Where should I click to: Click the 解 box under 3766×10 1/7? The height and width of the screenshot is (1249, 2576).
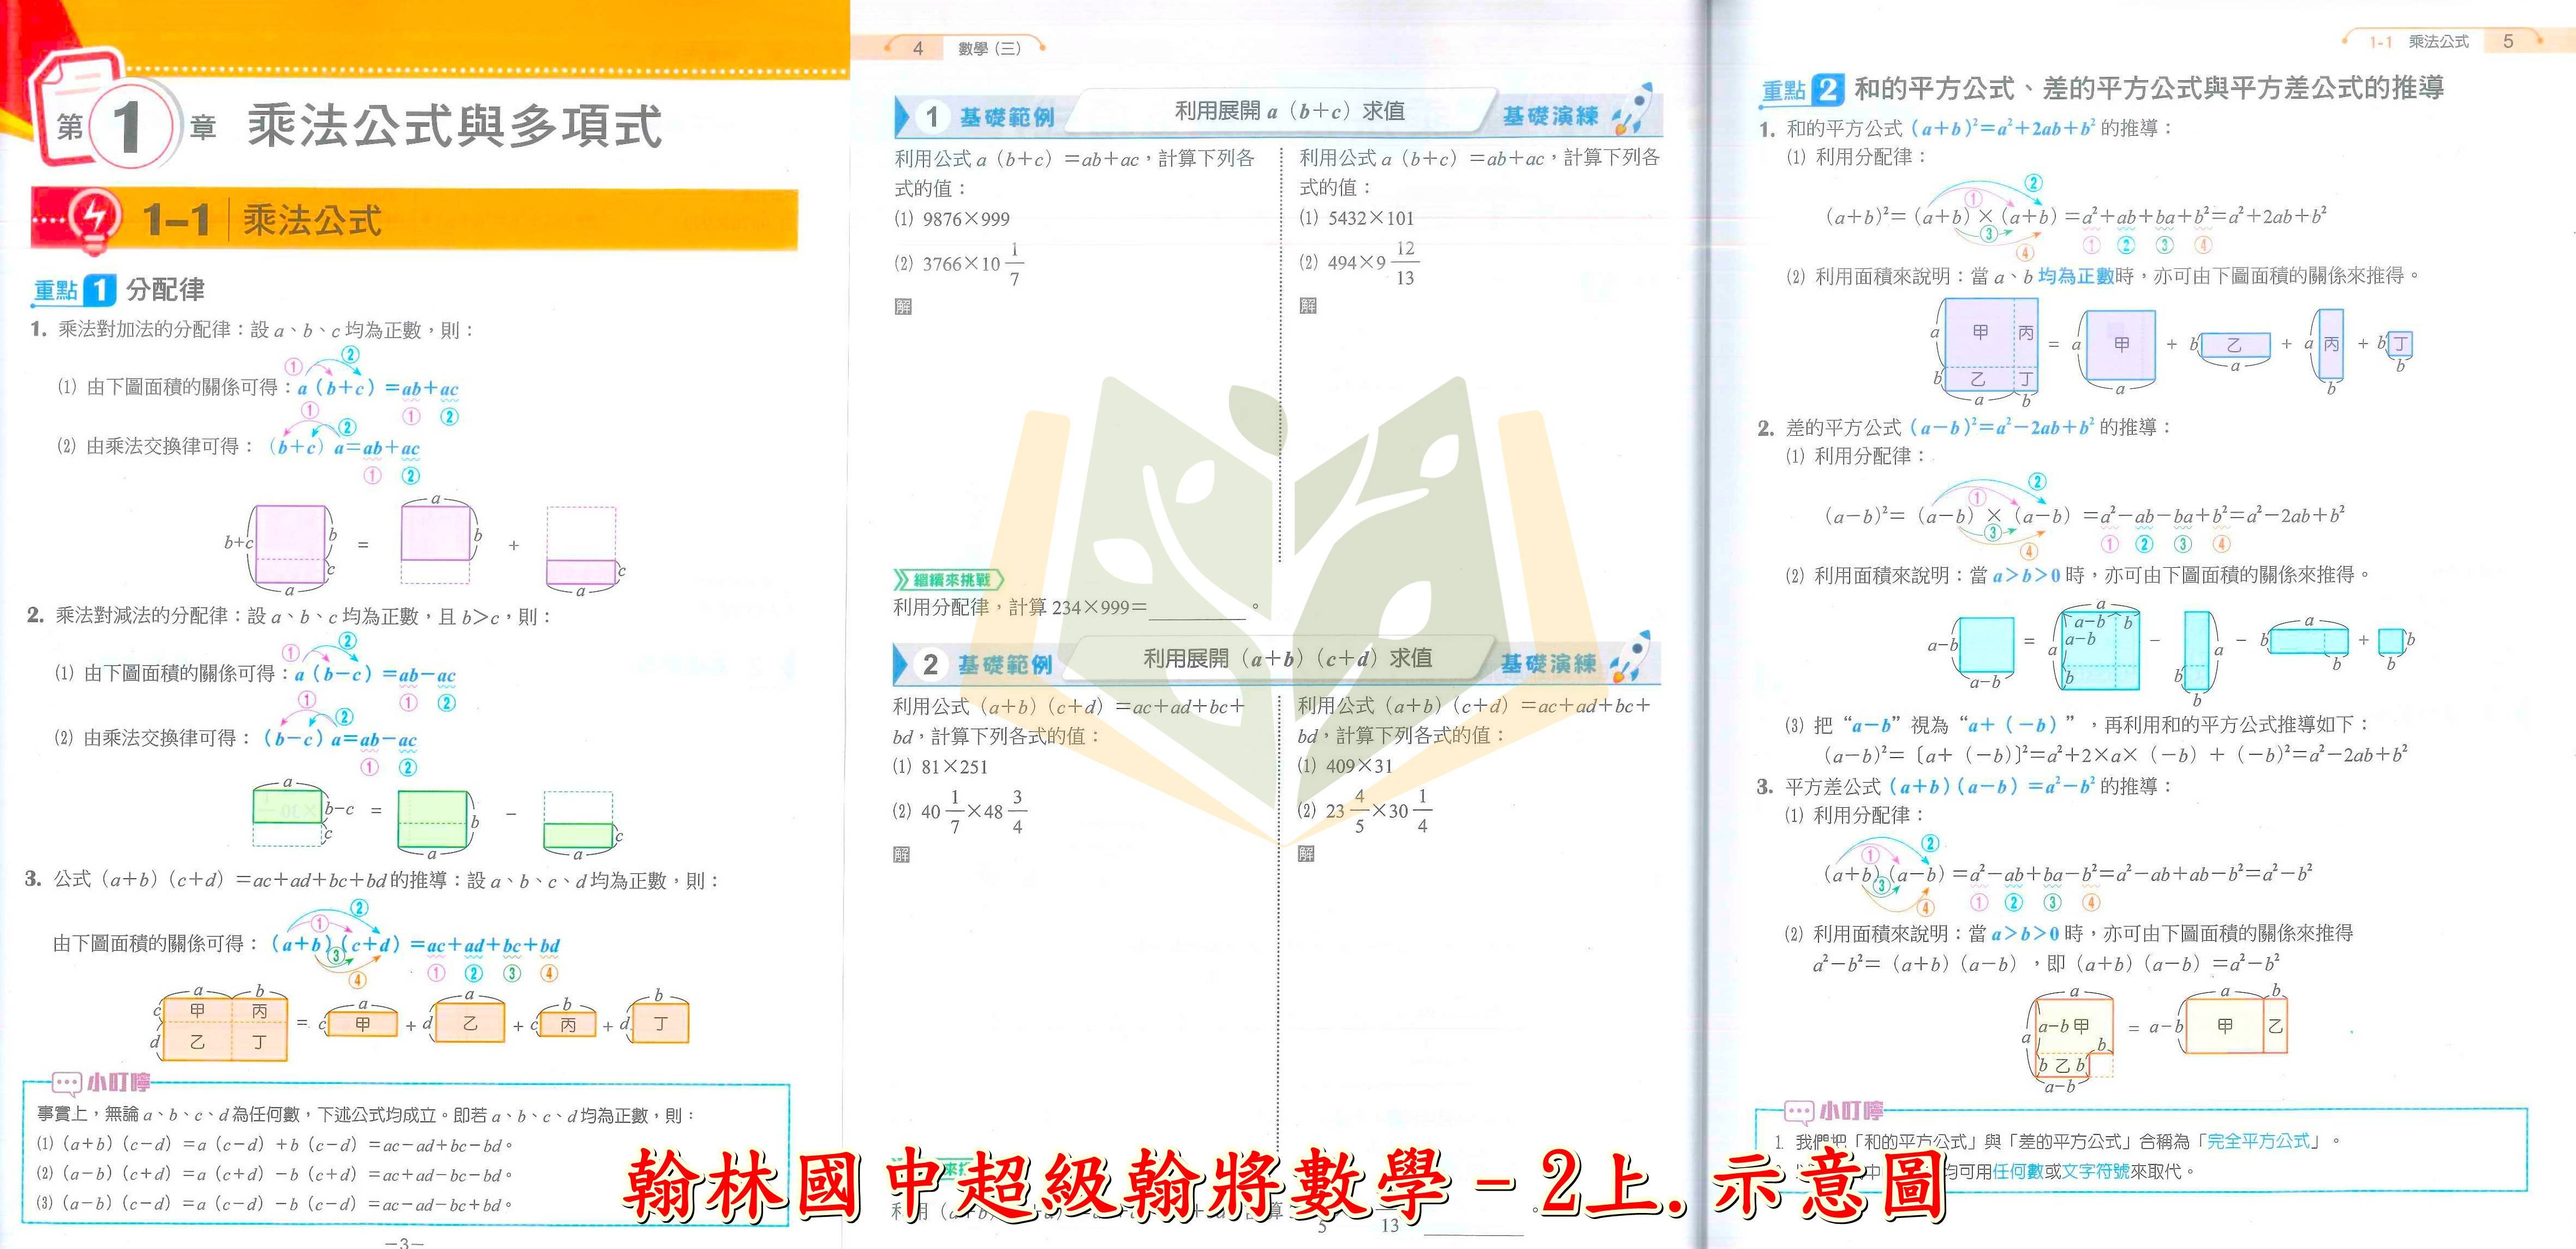tap(904, 307)
